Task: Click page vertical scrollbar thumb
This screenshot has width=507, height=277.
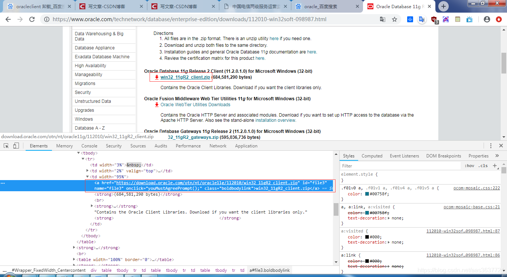Action: coord(504,63)
